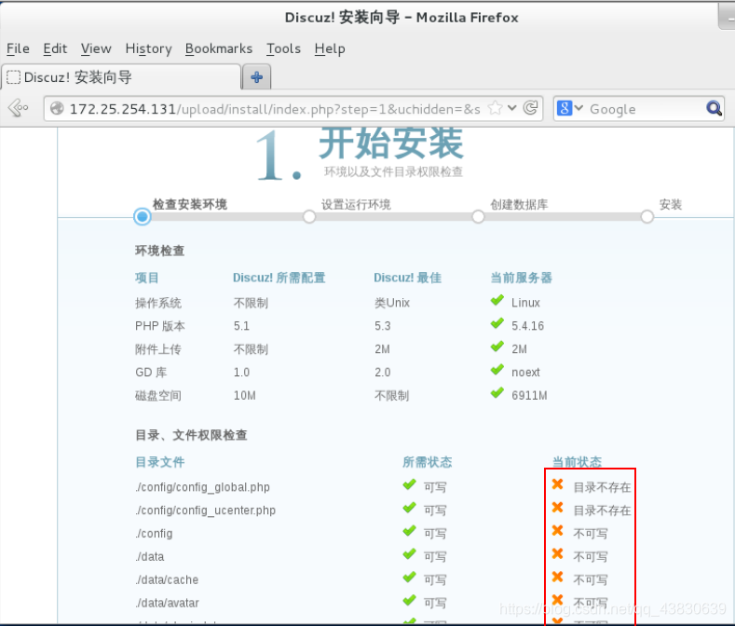Click required check for ./data/avatar row
This screenshot has height=626, width=735.
409,600
